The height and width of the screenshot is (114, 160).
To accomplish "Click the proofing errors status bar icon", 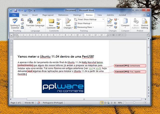I will (x=38, y=103).
